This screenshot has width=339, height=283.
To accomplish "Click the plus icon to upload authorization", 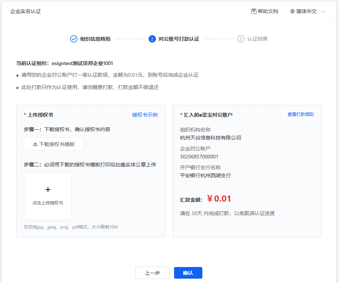I will click(48, 190).
